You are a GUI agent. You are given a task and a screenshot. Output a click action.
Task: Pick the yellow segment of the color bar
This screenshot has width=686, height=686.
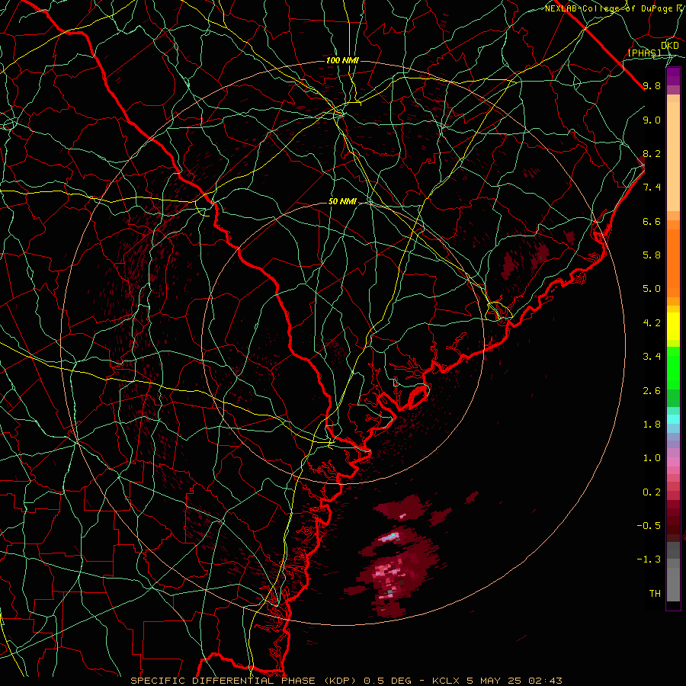coord(673,326)
